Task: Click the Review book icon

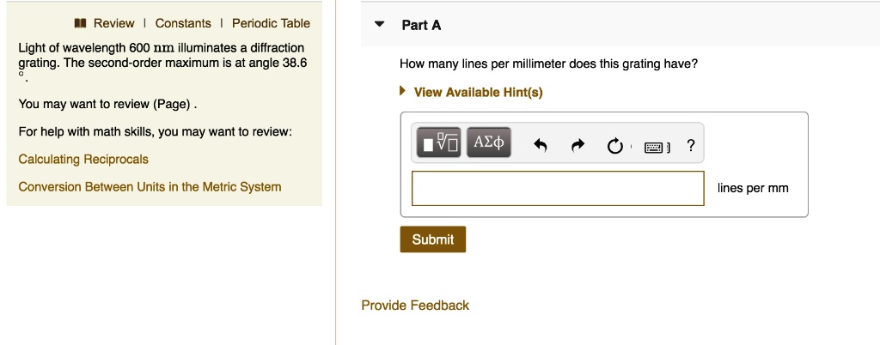Action: (x=80, y=23)
